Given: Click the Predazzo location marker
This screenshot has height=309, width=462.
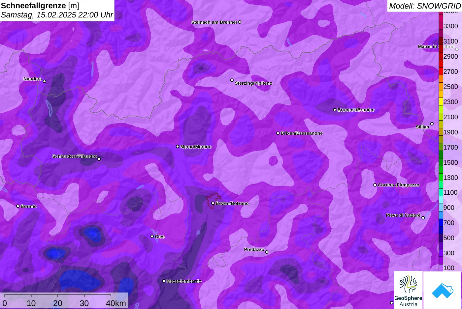Looking at the screenshot, I should click(x=267, y=252).
